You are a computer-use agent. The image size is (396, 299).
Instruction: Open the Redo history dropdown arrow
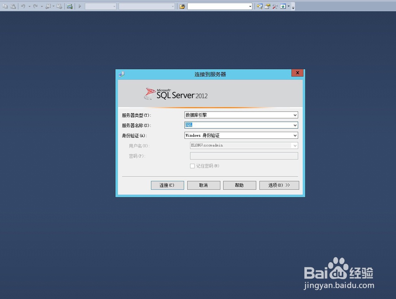tap(42, 6)
